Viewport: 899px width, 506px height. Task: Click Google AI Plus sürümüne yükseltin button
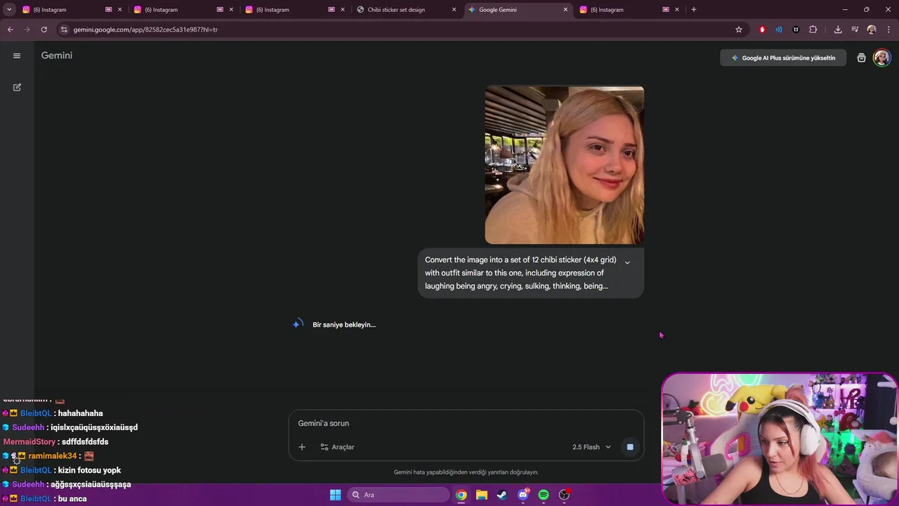click(x=783, y=58)
